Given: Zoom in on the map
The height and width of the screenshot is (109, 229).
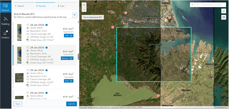Looking at the screenshot, I should click(x=84, y=5).
